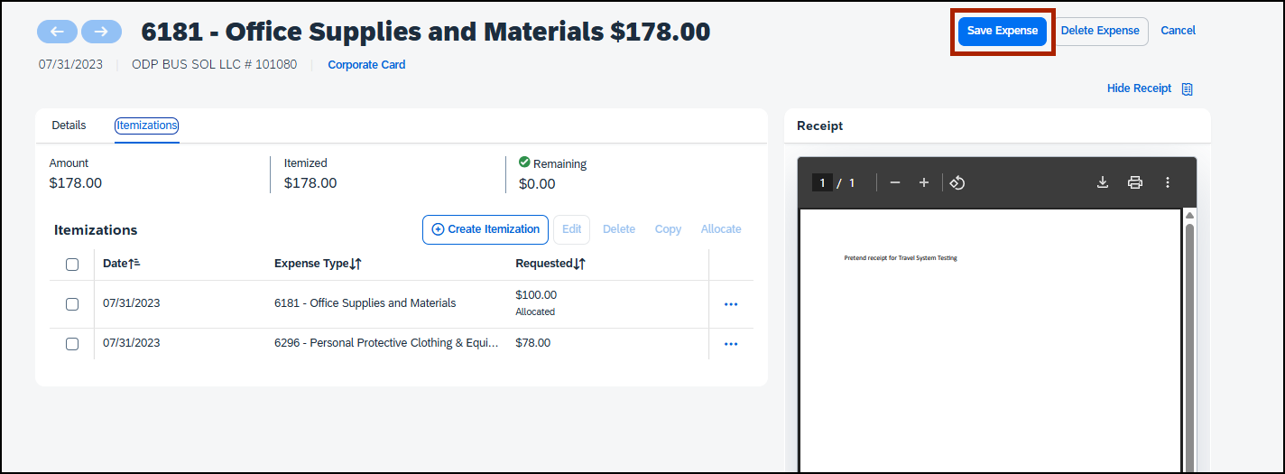Image resolution: width=1285 pixels, height=474 pixels.
Task: Rotate the receipt PDF
Action: (957, 182)
